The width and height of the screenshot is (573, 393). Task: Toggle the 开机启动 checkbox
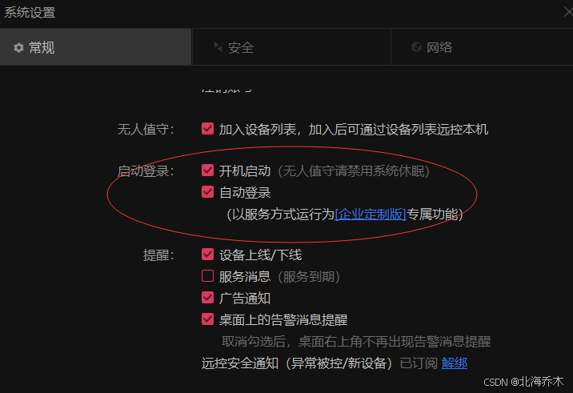pos(207,170)
